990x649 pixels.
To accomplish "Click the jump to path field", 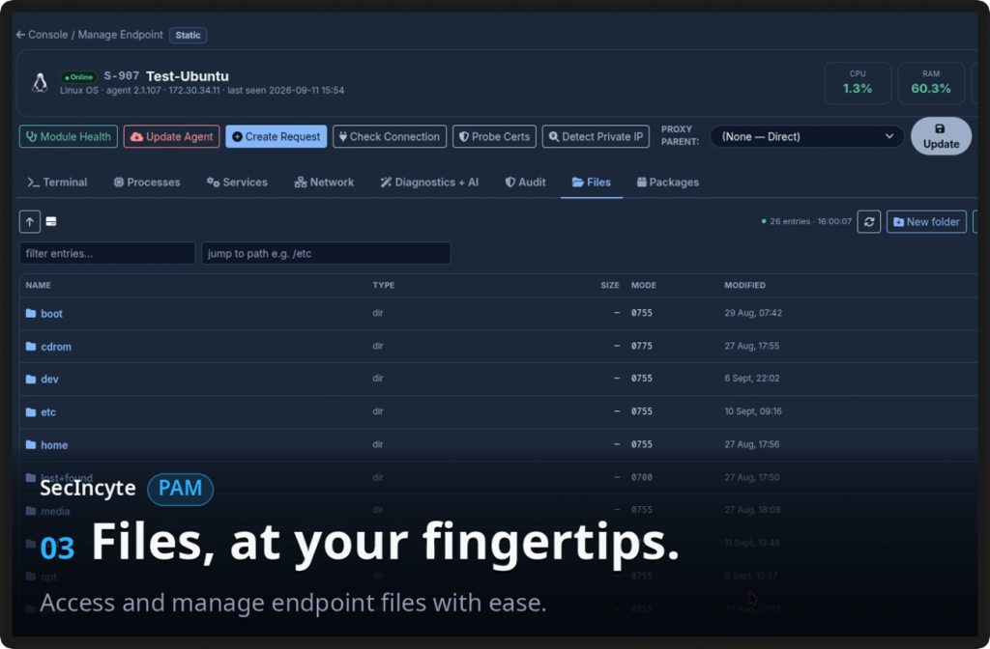I will click(x=326, y=254).
